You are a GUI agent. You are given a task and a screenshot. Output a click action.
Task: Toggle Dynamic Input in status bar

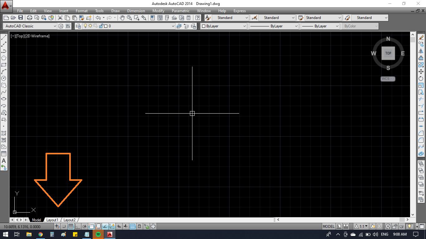coord(119,226)
